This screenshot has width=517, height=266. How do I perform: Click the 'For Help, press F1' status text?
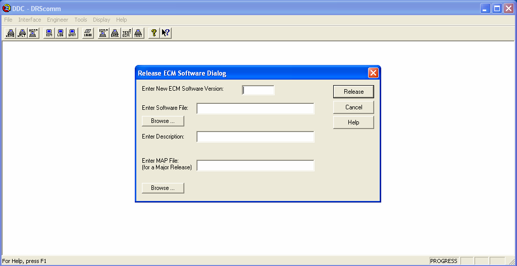coord(24,261)
